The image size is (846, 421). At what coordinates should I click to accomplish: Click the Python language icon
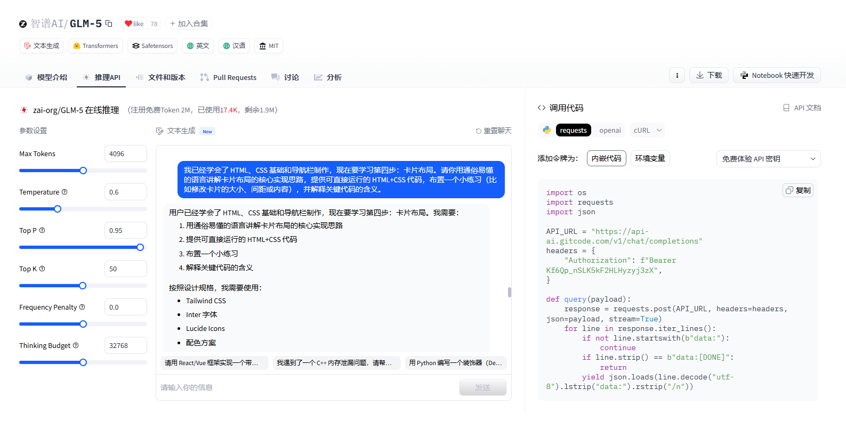pos(547,130)
